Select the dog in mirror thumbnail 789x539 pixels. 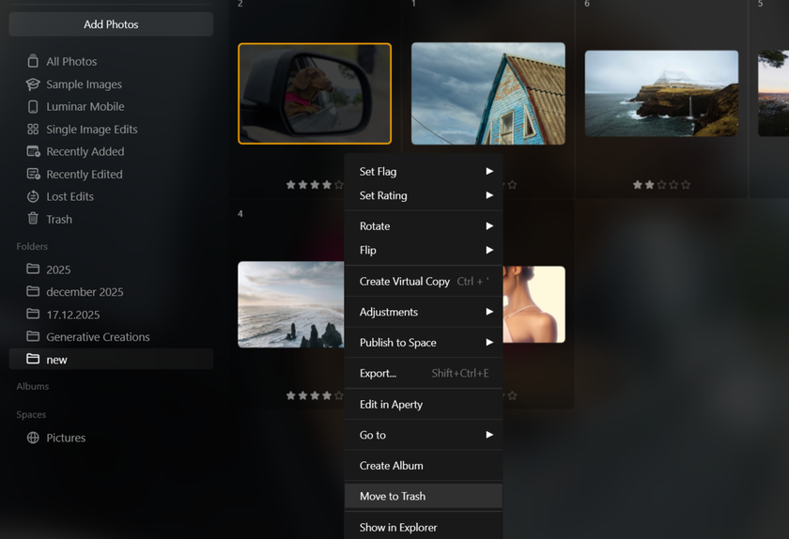click(x=315, y=94)
